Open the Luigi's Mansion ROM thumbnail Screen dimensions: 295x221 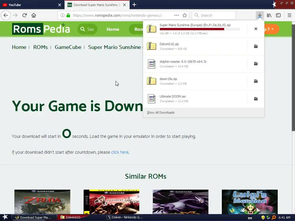coord(250,202)
